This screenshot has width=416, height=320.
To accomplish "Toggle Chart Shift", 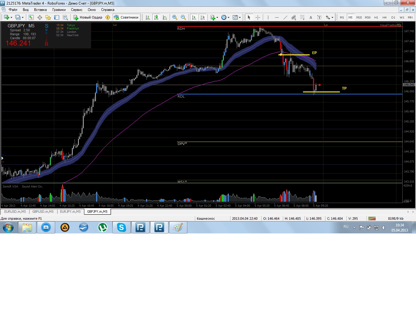I will tap(203, 17).
